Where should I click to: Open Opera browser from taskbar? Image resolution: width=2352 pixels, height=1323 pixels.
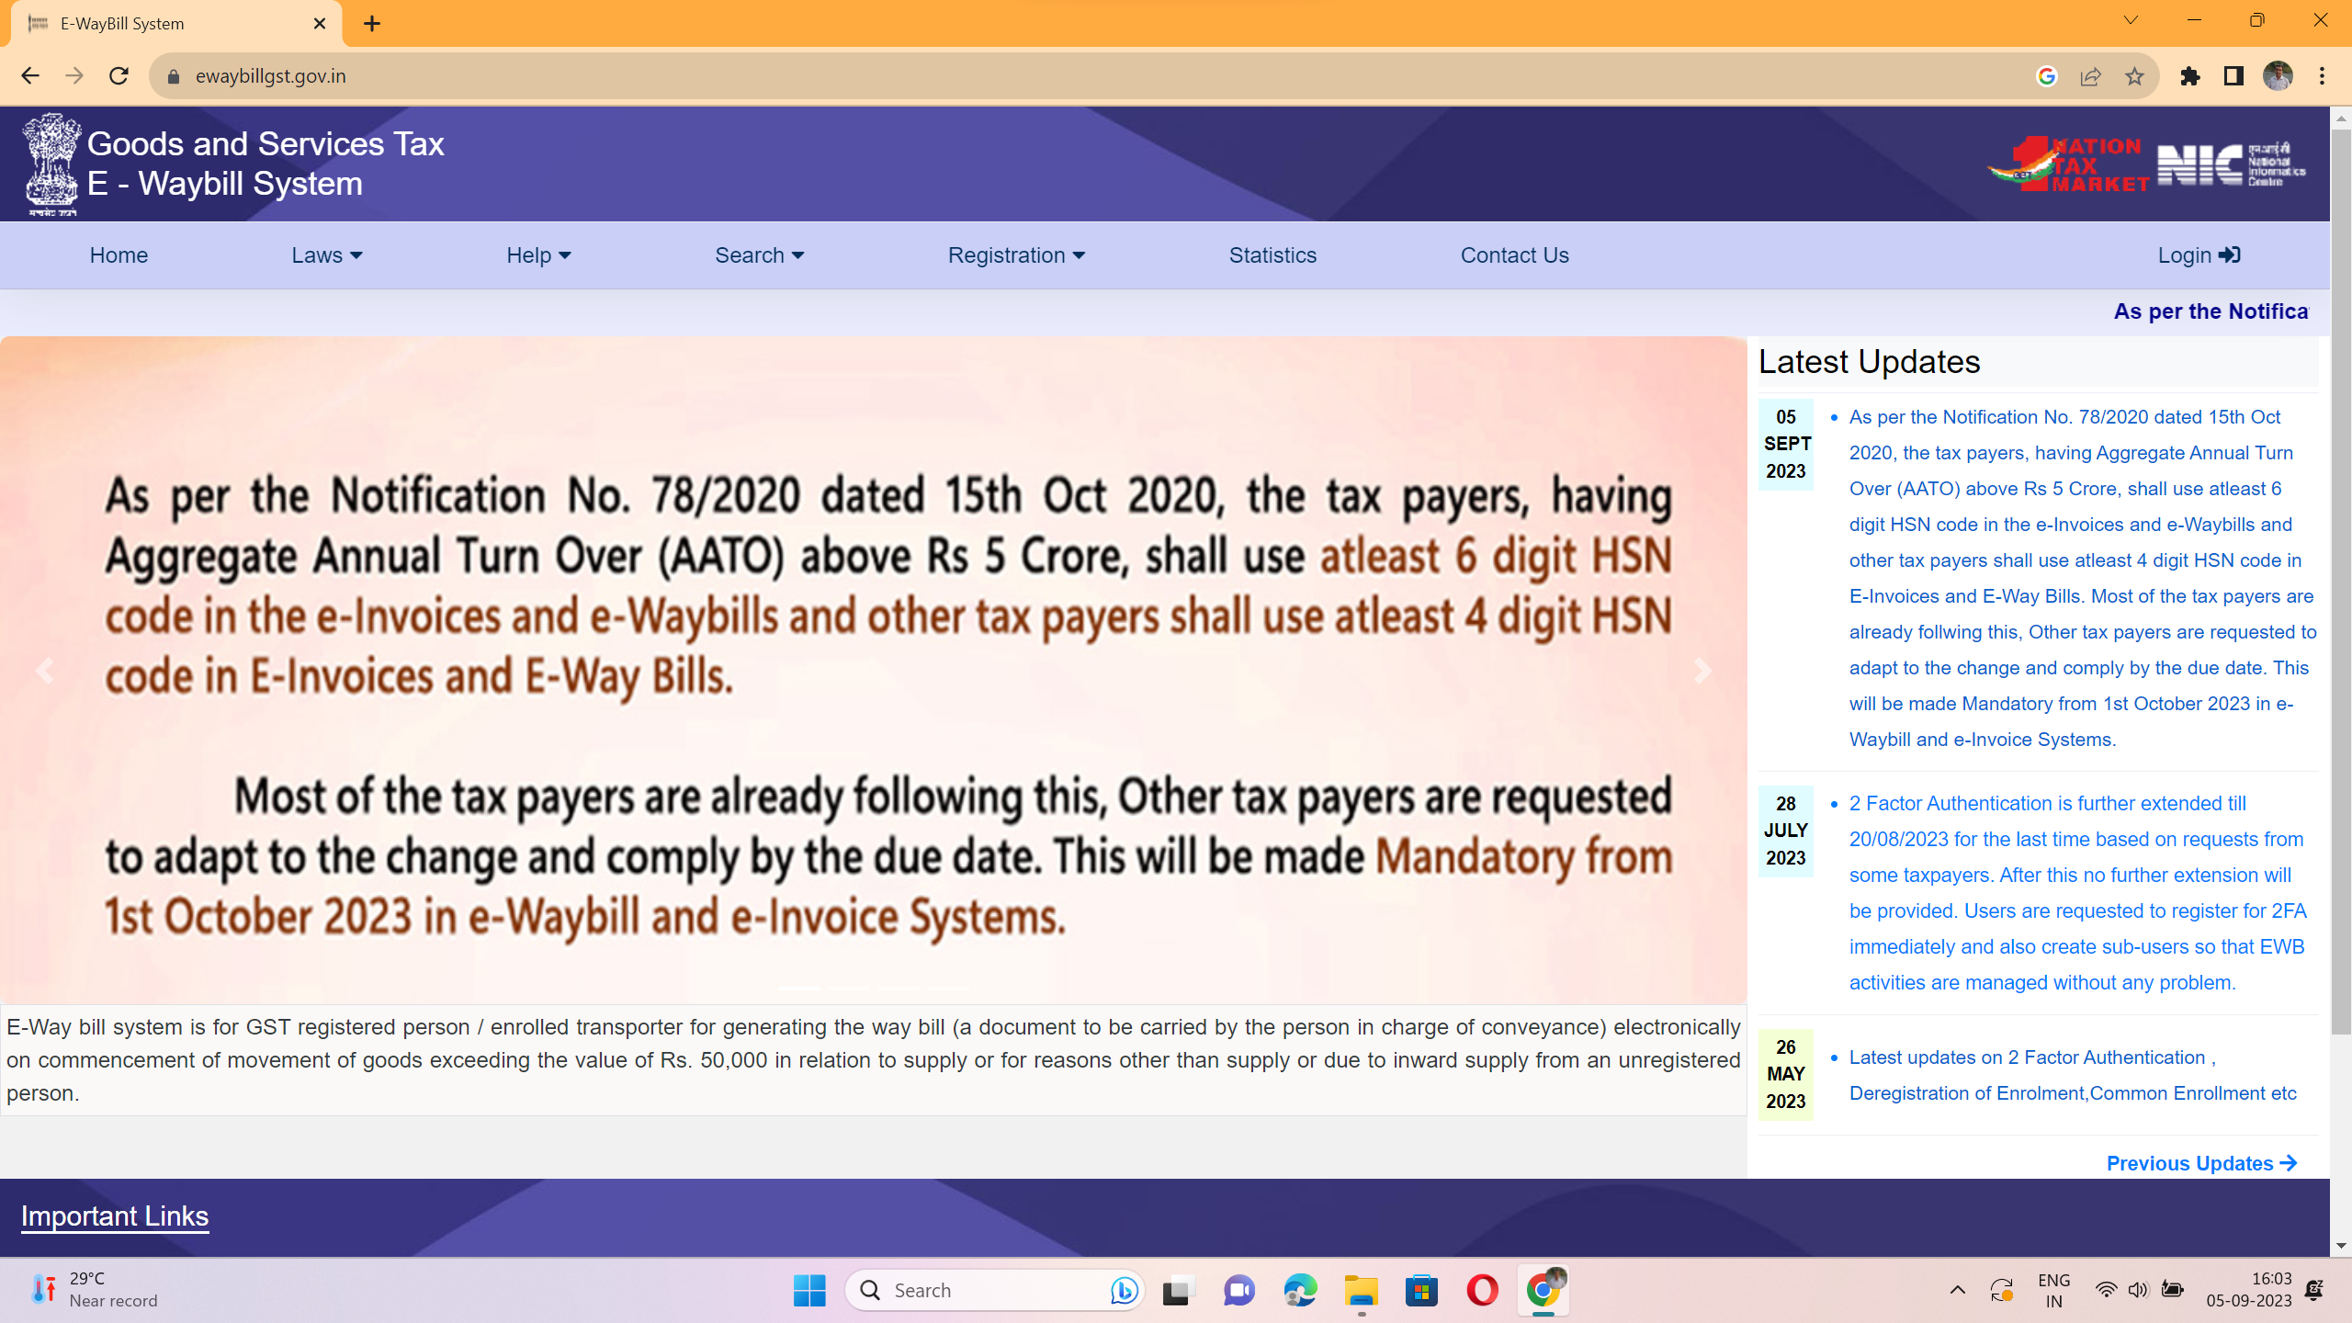point(1481,1290)
